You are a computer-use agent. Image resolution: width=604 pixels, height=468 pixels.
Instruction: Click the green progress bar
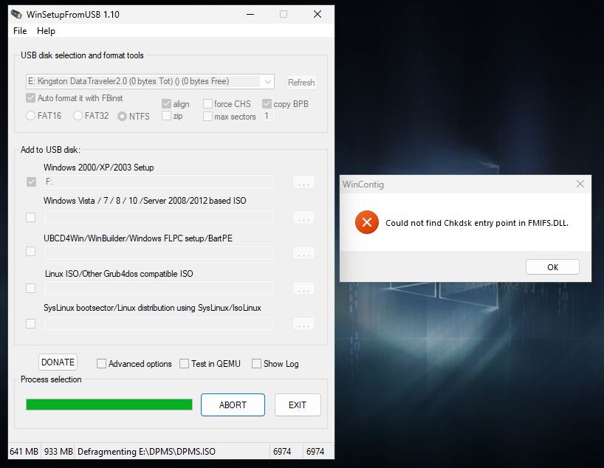pyautogui.click(x=109, y=405)
